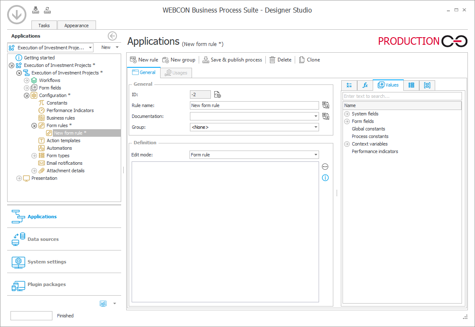
Task: Expand Form fields in Values list
Action: coord(347,122)
